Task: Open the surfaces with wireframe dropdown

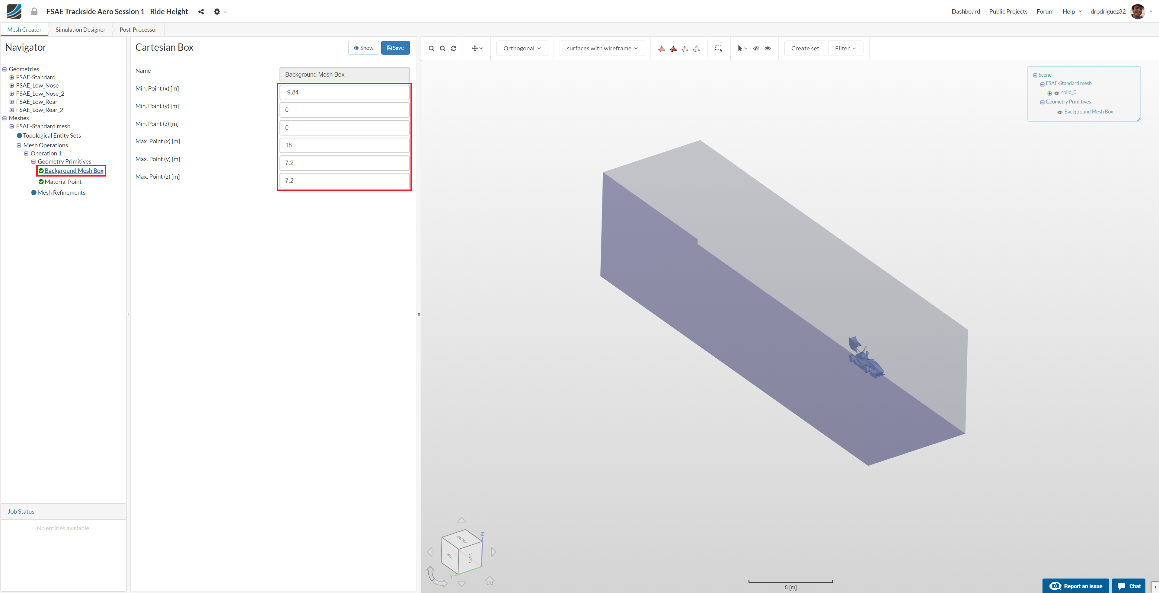Action: coord(602,49)
